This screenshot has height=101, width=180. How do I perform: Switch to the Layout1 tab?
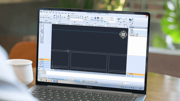tap(56, 70)
